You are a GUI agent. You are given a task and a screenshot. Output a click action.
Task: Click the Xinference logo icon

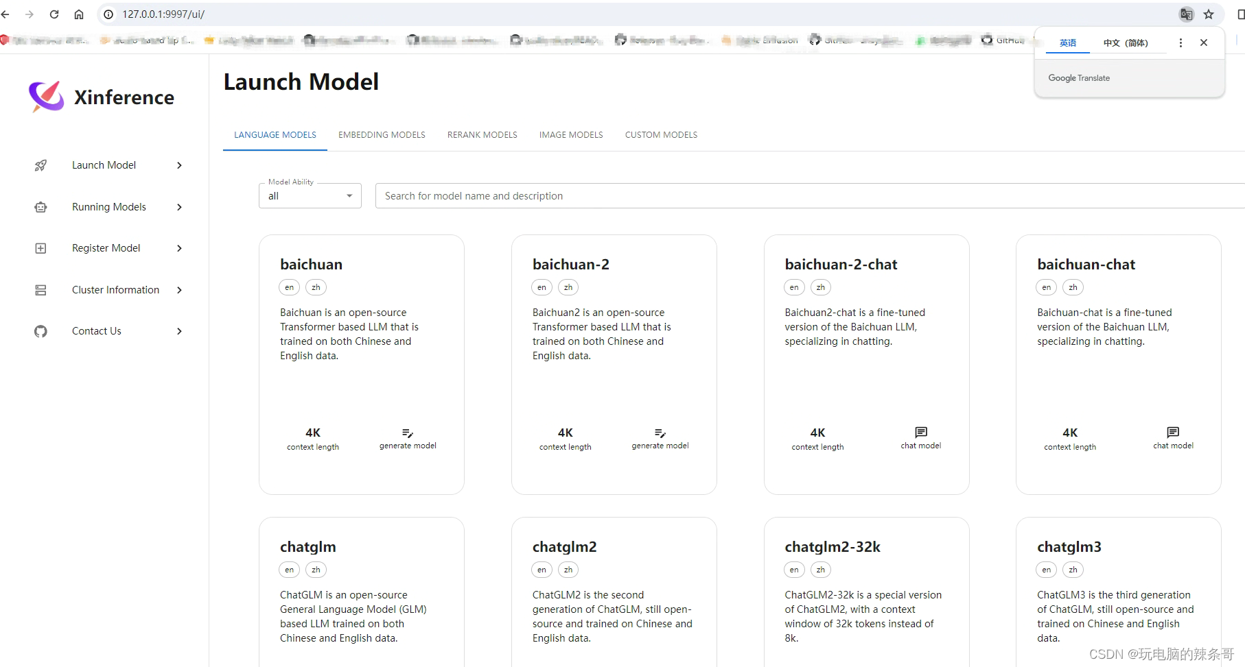click(47, 97)
